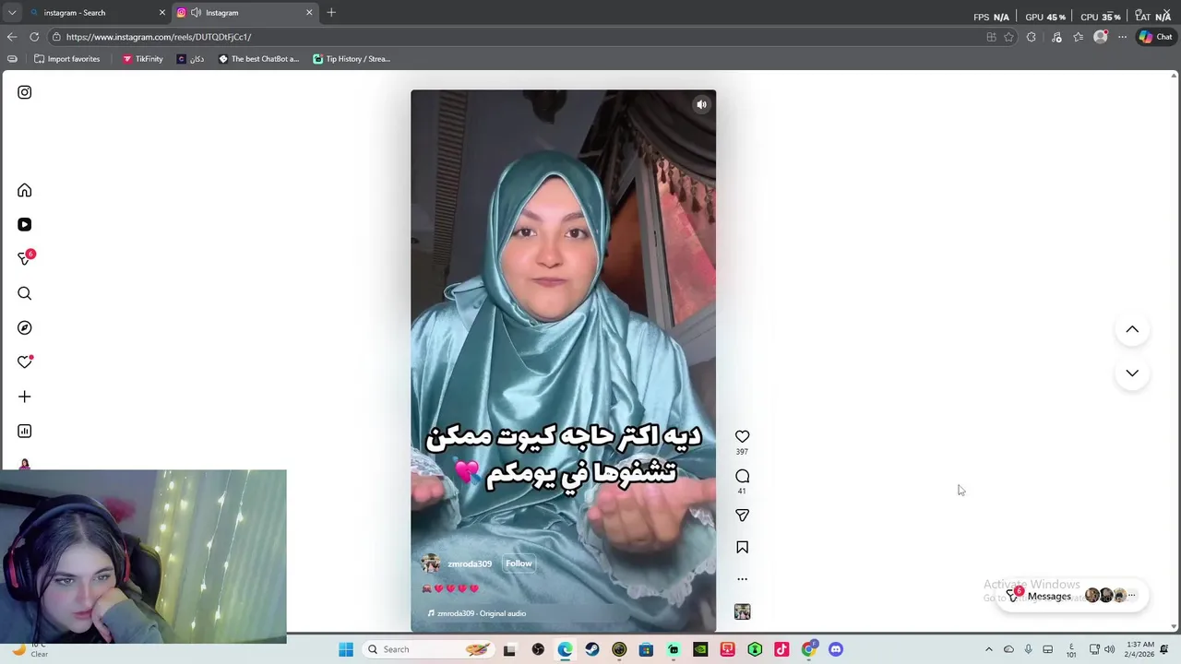
Task: Open the media playback control icon in browser toolbar
Action: coord(1056,37)
